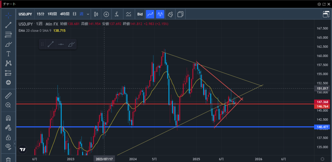
Task: Click the compare/add symbol plus icon
Action: tap(106, 14)
